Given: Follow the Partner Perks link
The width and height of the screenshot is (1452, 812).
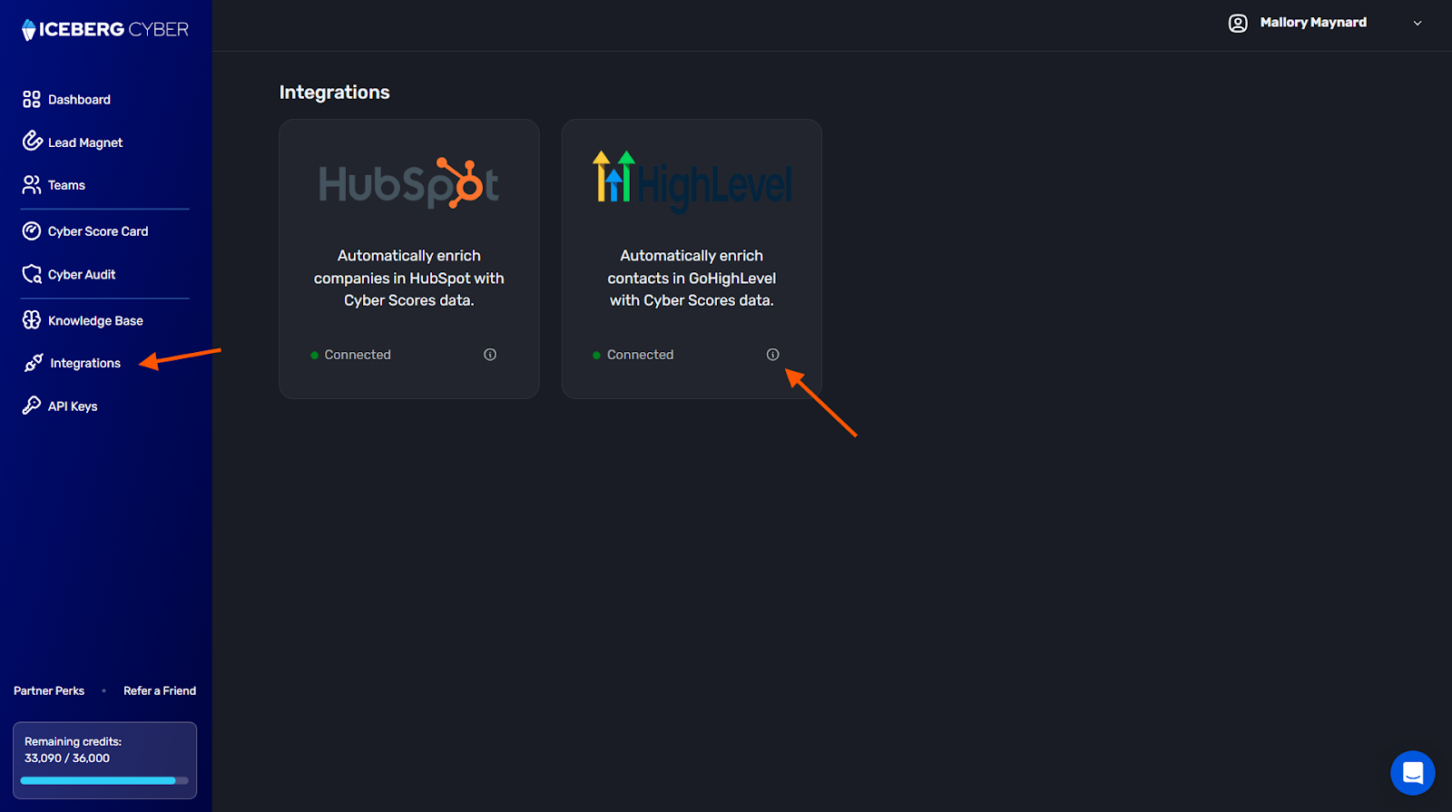Looking at the screenshot, I should (49, 690).
